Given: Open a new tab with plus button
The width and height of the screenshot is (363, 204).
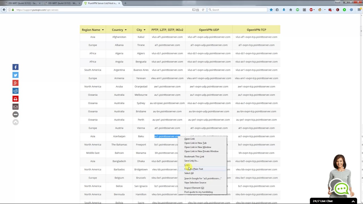Looking at the screenshot, I should click(125, 3).
